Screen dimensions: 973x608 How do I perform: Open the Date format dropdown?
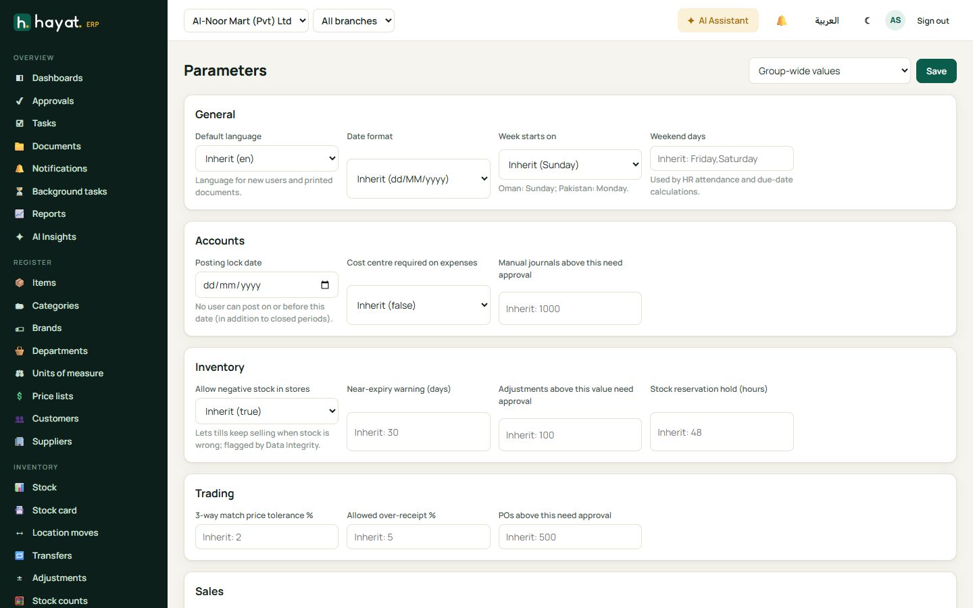pos(418,179)
